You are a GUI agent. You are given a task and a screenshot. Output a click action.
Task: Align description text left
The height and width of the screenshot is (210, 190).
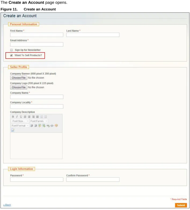[x=25, y=117]
